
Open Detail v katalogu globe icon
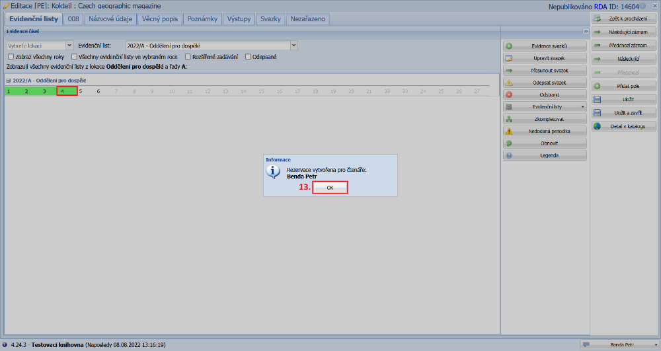598,126
